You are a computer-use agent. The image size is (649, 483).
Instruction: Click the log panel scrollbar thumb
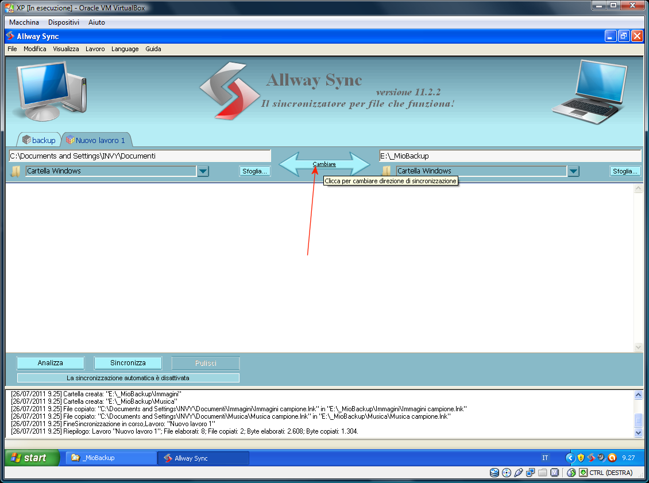click(x=638, y=420)
